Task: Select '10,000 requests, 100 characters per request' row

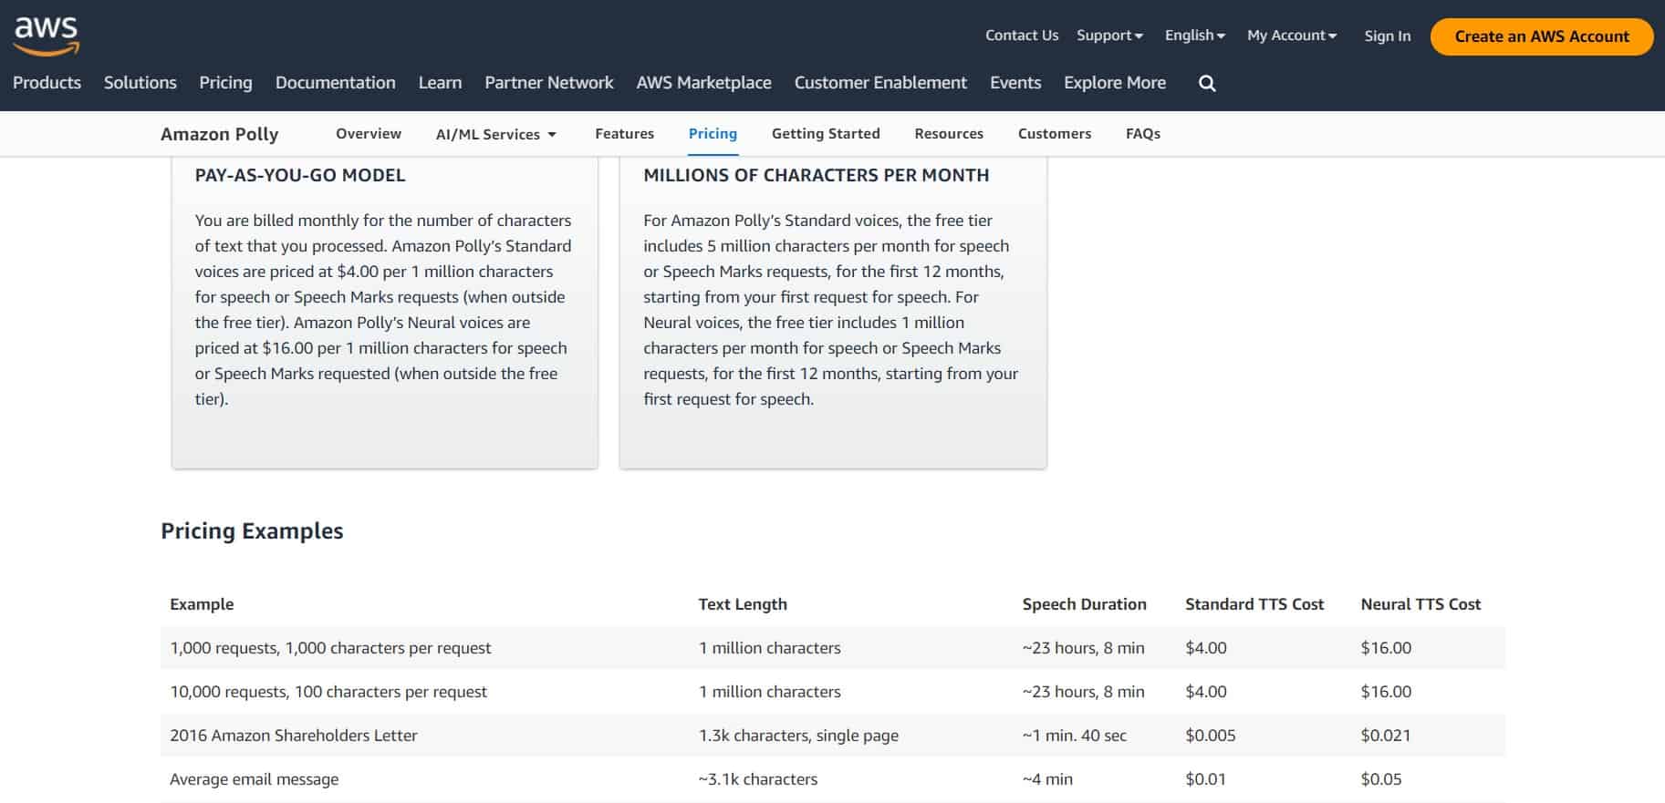Action: point(833,692)
